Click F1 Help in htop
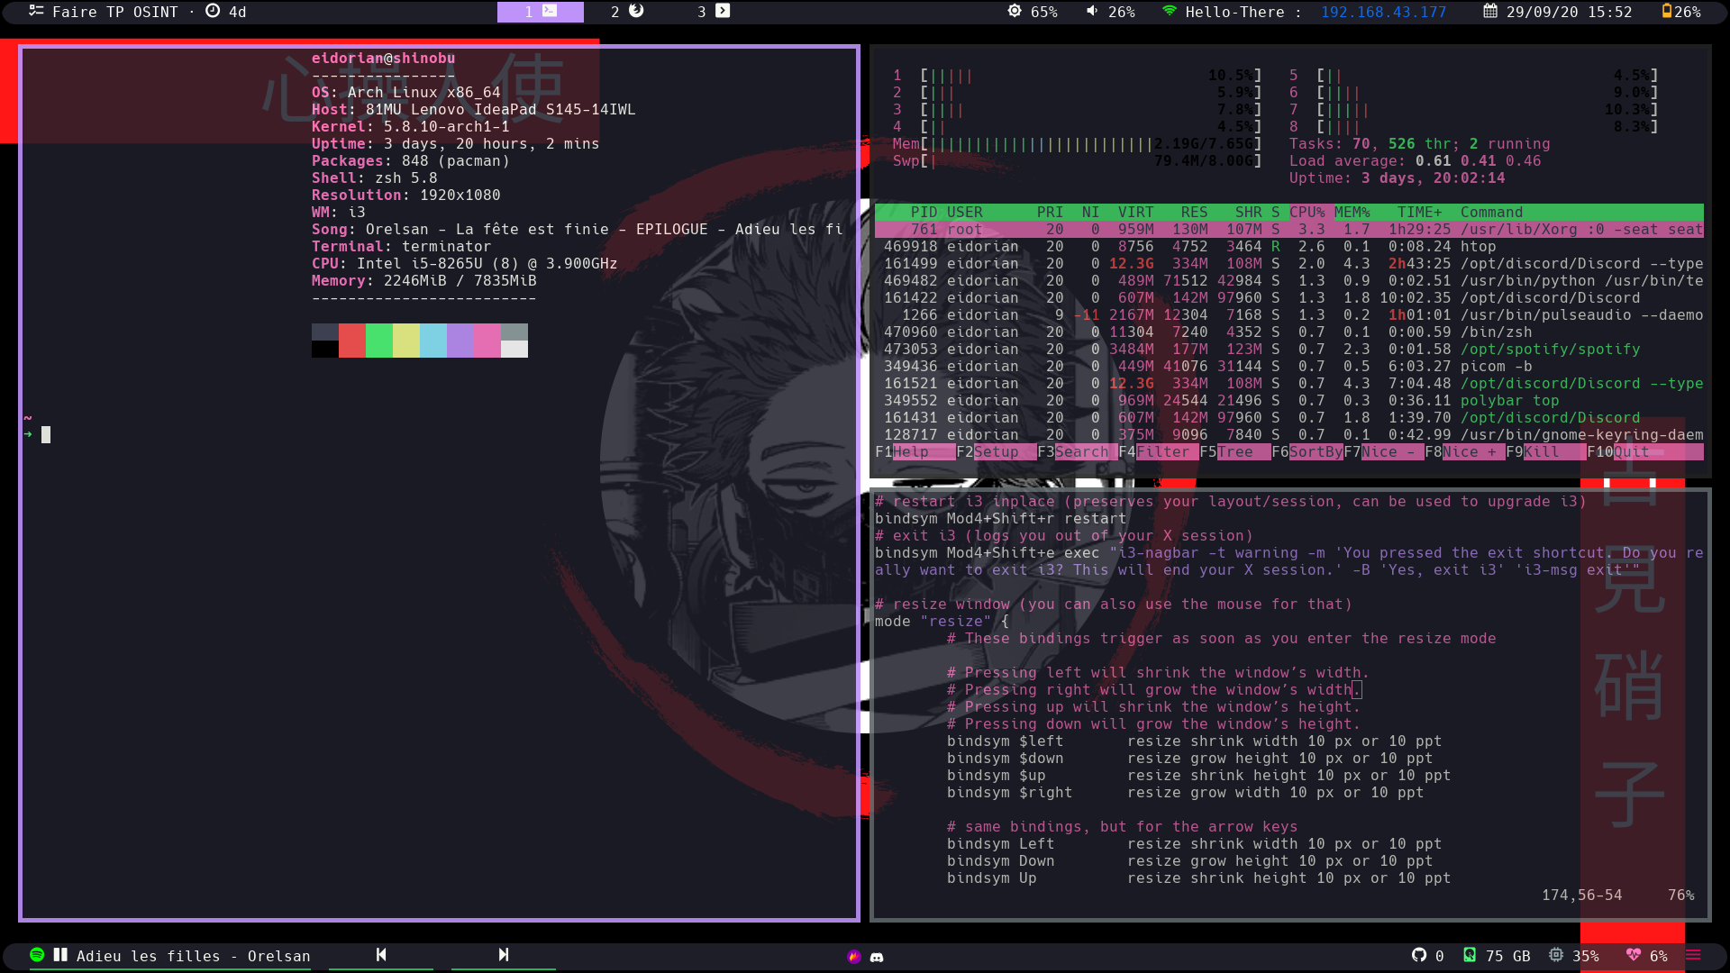The image size is (1730, 973). click(915, 452)
